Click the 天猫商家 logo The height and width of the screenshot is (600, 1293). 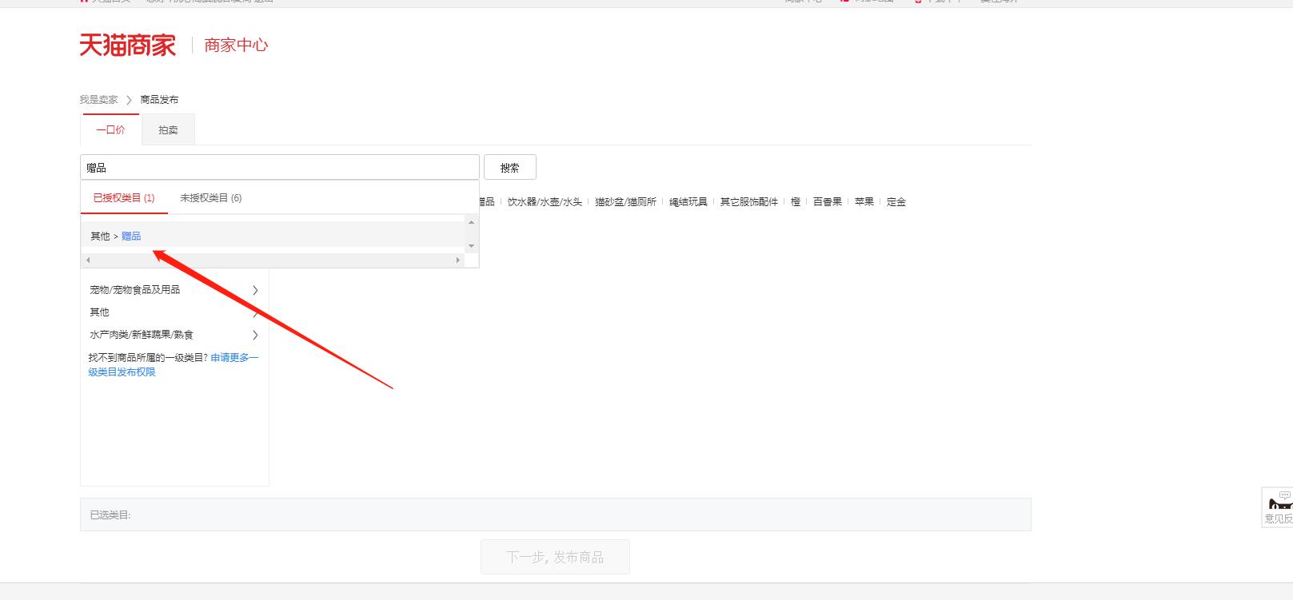point(127,46)
